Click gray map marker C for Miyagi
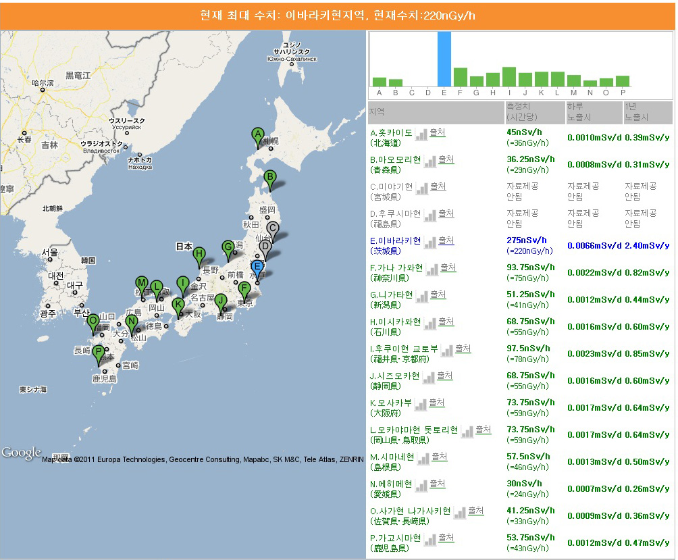 pyautogui.click(x=272, y=230)
